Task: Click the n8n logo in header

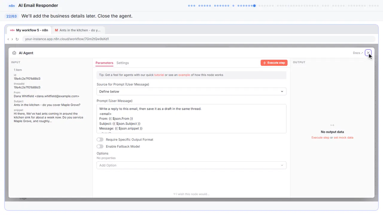Action: [x=12, y=6]
